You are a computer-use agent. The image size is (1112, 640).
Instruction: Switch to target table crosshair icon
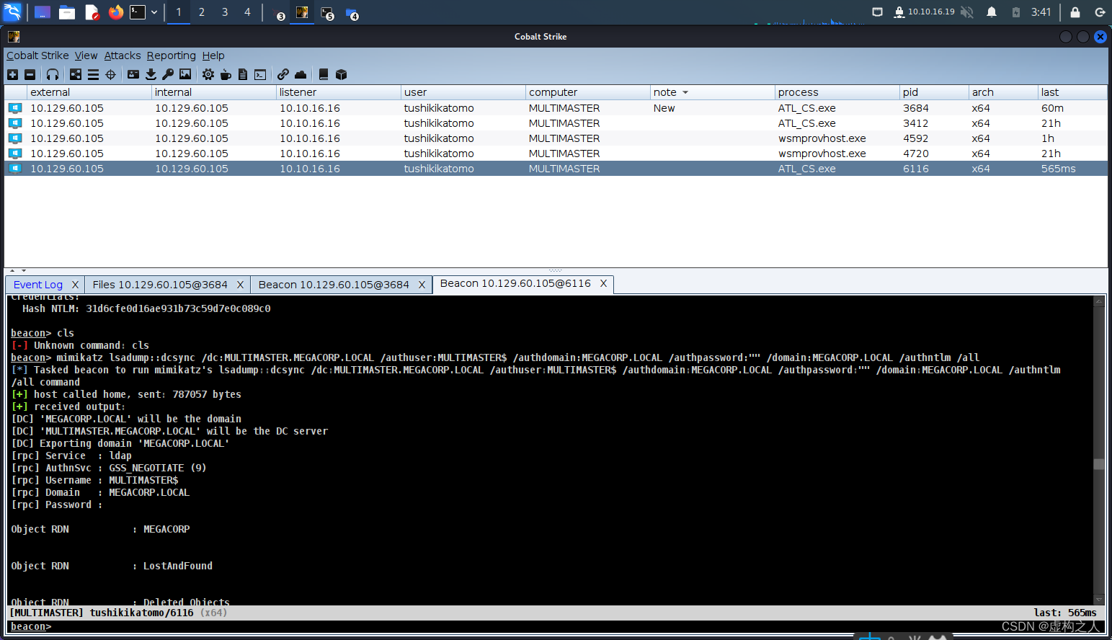coord(110,74)
